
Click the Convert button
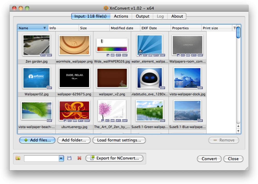pos(209,159)
